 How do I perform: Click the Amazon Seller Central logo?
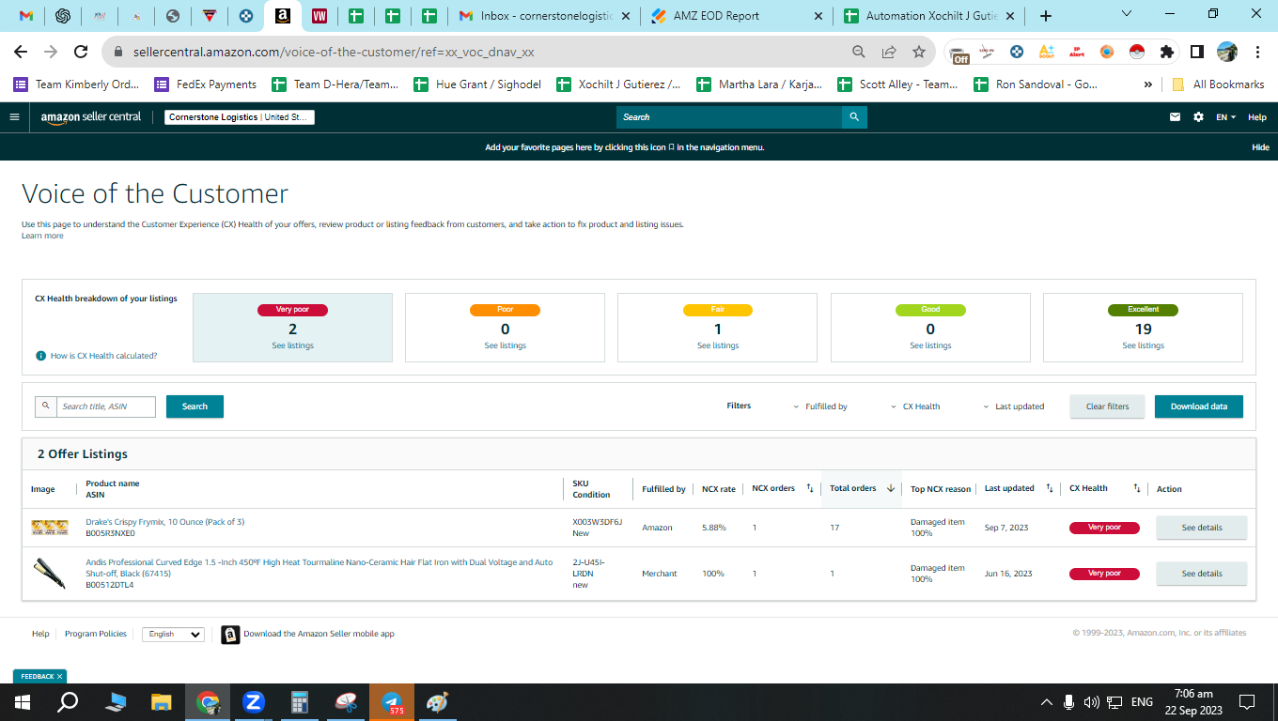click(x=91, y=117)
